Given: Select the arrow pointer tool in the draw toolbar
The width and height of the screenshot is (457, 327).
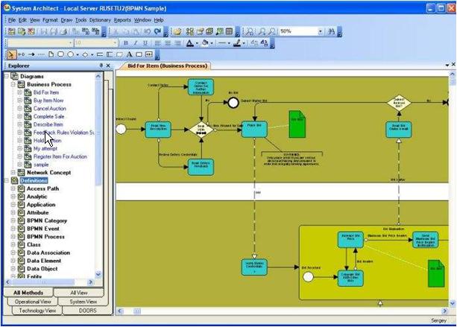Looking at the screenshot, I should 11,54.
